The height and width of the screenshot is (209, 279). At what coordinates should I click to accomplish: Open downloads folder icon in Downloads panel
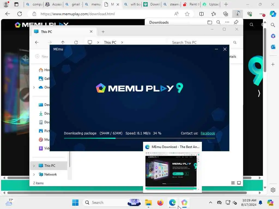[x=210, y=22]
